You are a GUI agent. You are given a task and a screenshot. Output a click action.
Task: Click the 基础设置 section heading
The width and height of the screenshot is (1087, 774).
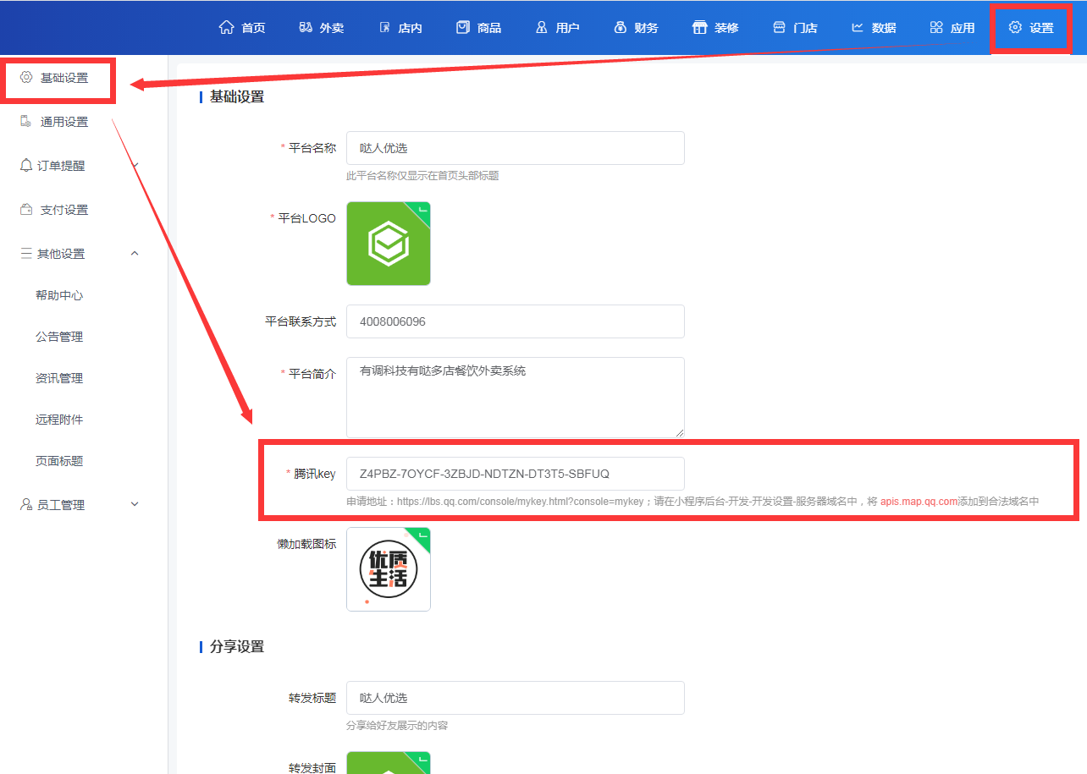pos(237,97)
